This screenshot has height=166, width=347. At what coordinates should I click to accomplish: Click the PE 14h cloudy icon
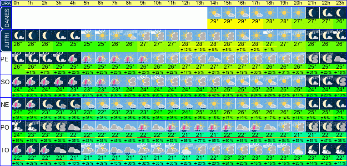(x=214, y=58)
